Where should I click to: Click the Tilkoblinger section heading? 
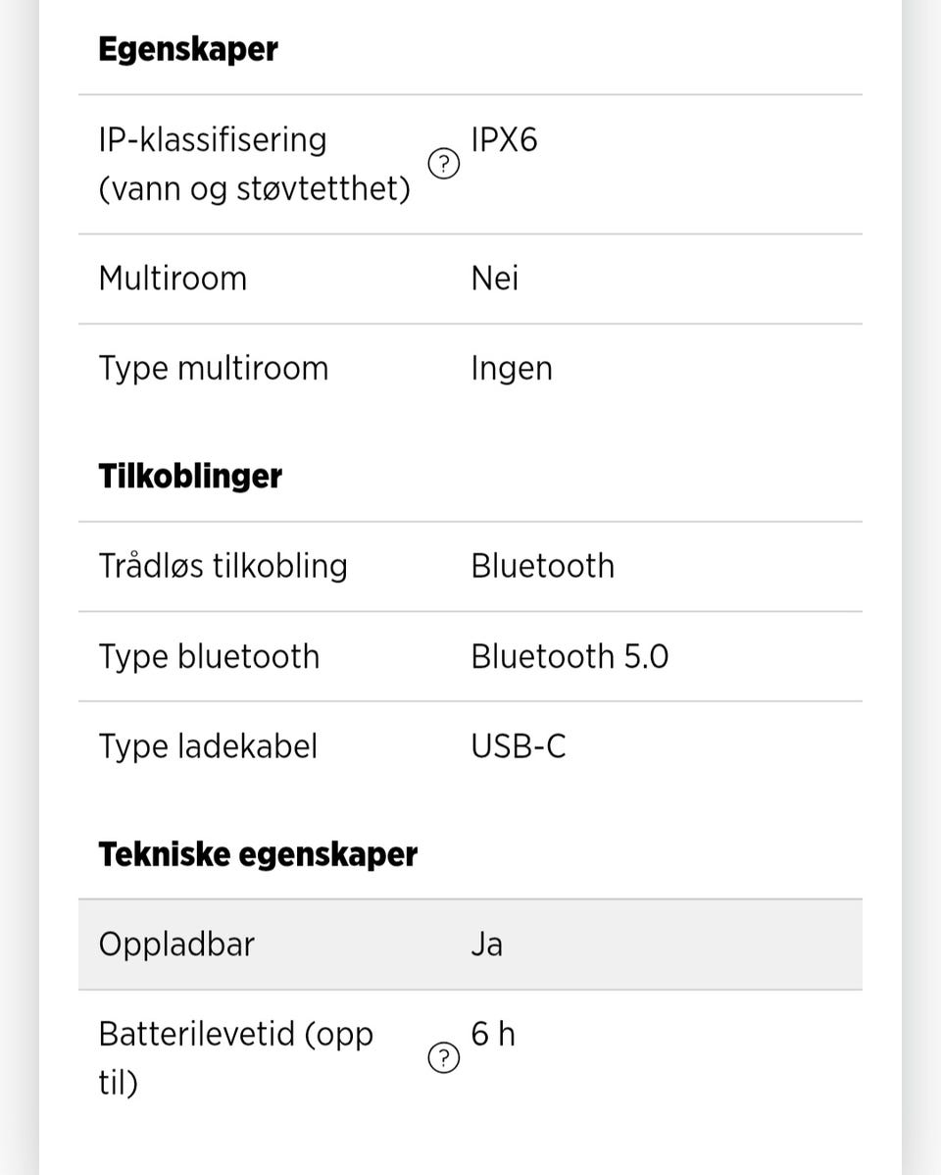coord(190,476)
